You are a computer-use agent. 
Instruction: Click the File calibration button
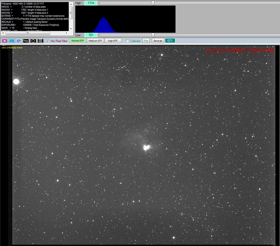pos(146,41)
